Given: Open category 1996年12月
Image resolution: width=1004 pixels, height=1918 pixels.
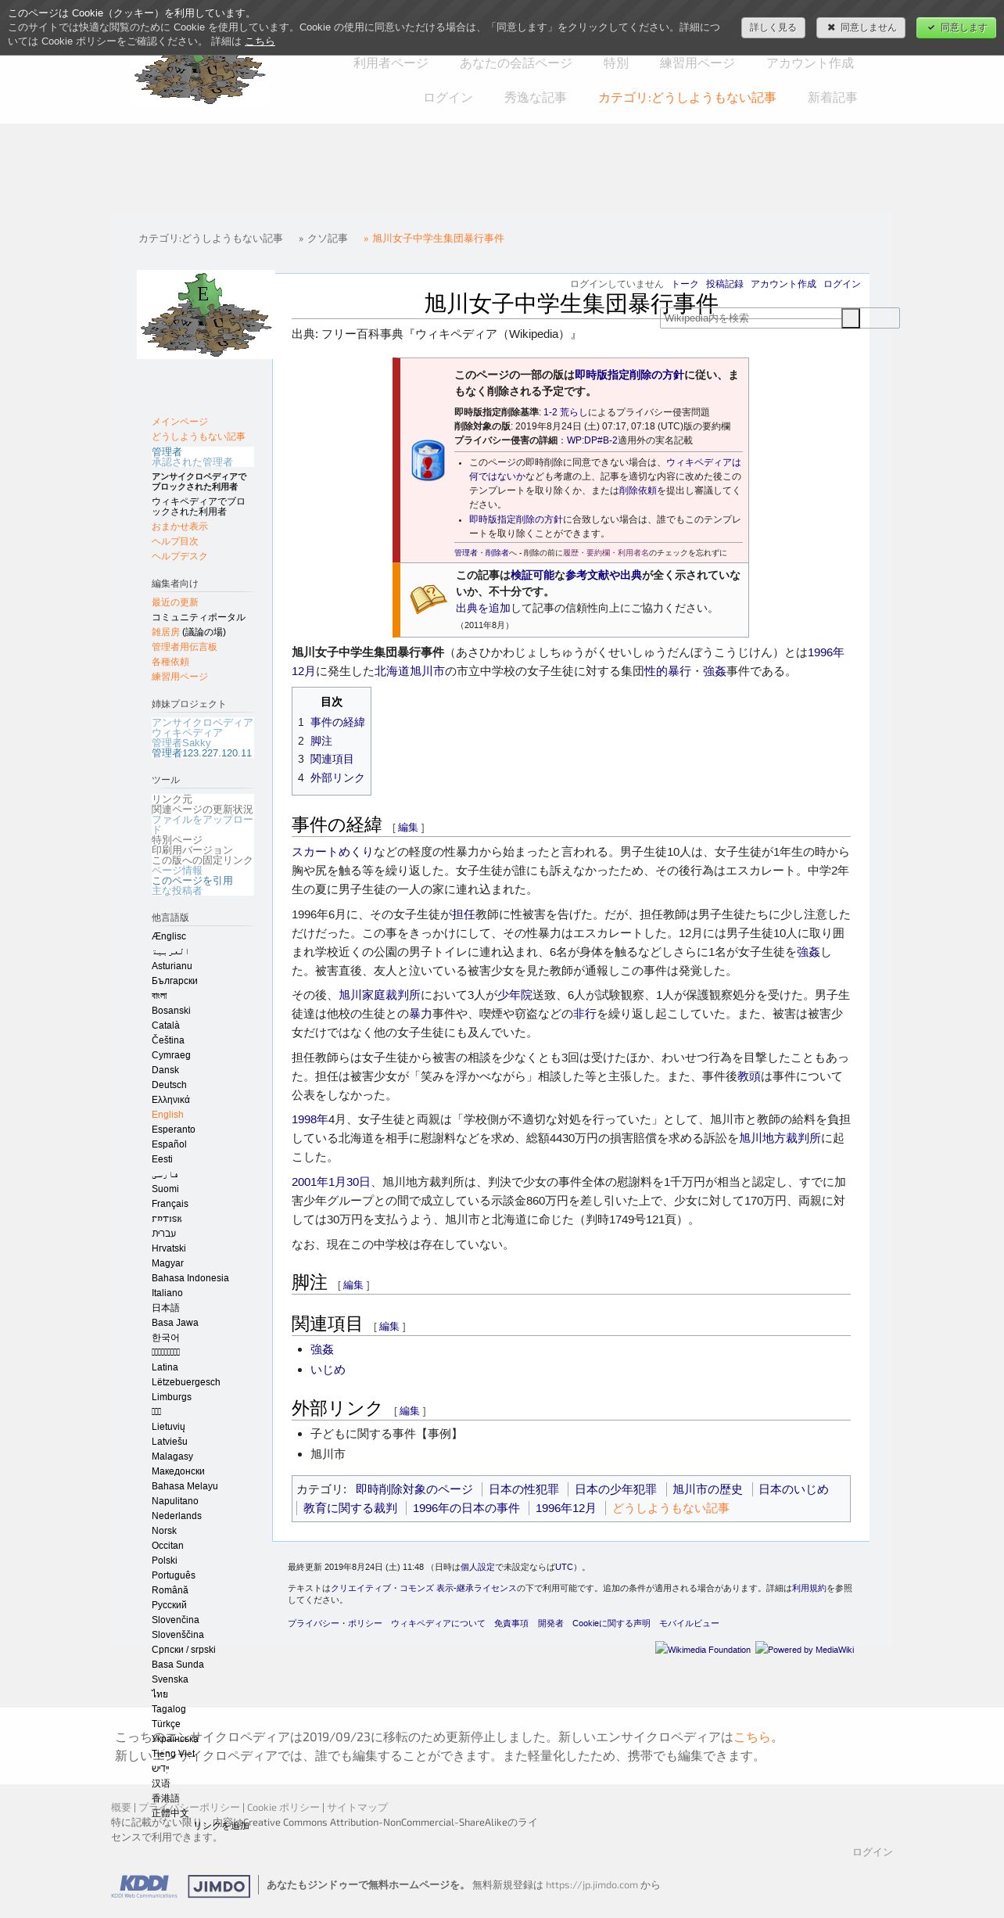Looking at the screenshot, I should pos(565,1508).
